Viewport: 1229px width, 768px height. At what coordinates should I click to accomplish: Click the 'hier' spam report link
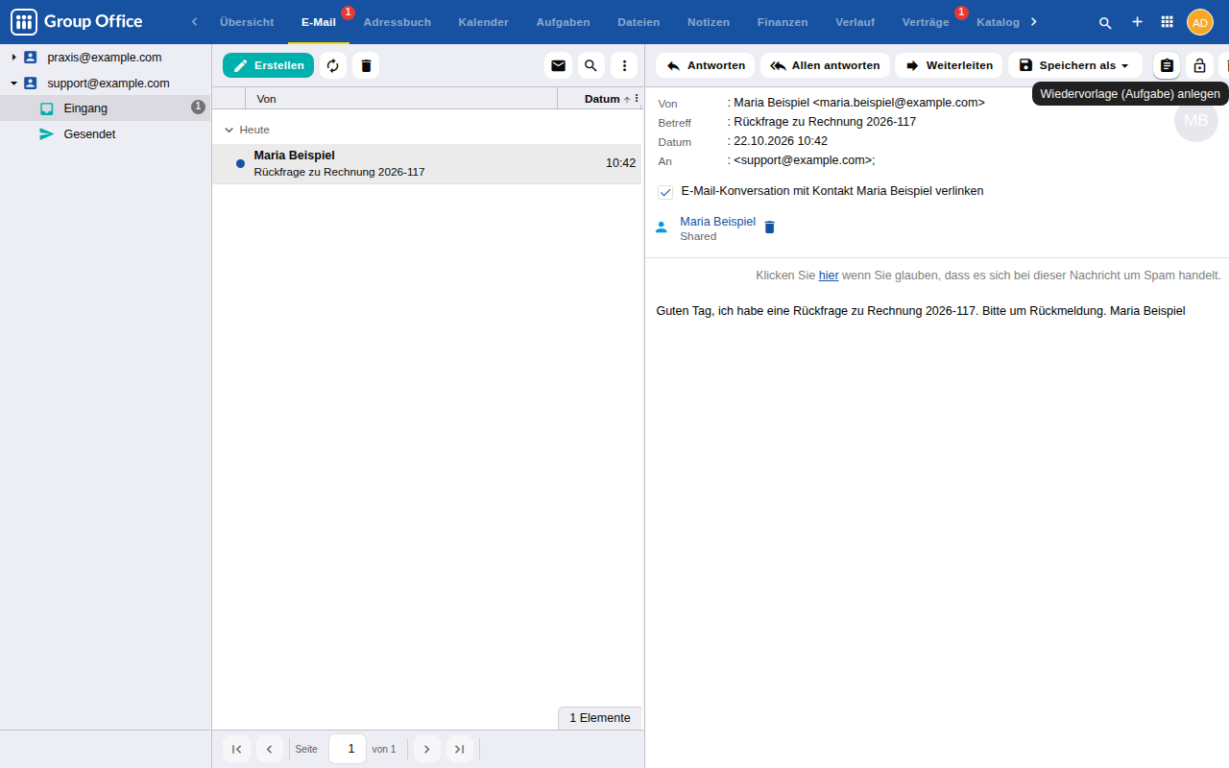coord(829,276)
